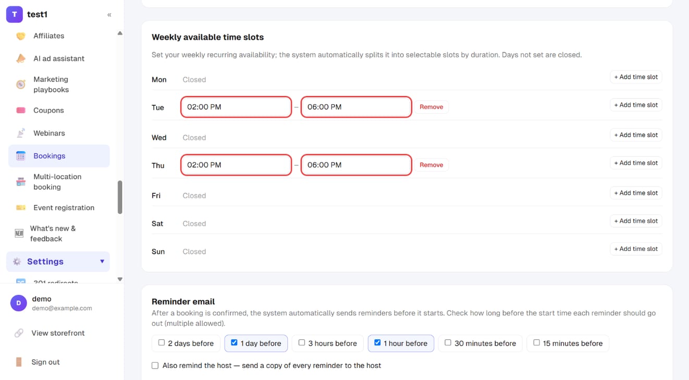689x380 pixels.
Task: Click the Affiliates handshake icon
Action: tap(20, 36)
